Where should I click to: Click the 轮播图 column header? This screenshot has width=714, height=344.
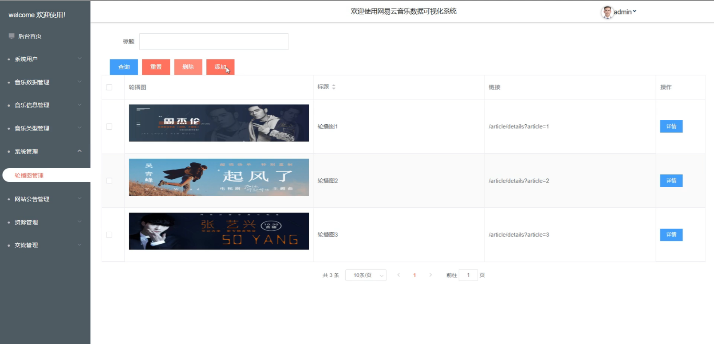pyautogui.click(x=138, y=87)
